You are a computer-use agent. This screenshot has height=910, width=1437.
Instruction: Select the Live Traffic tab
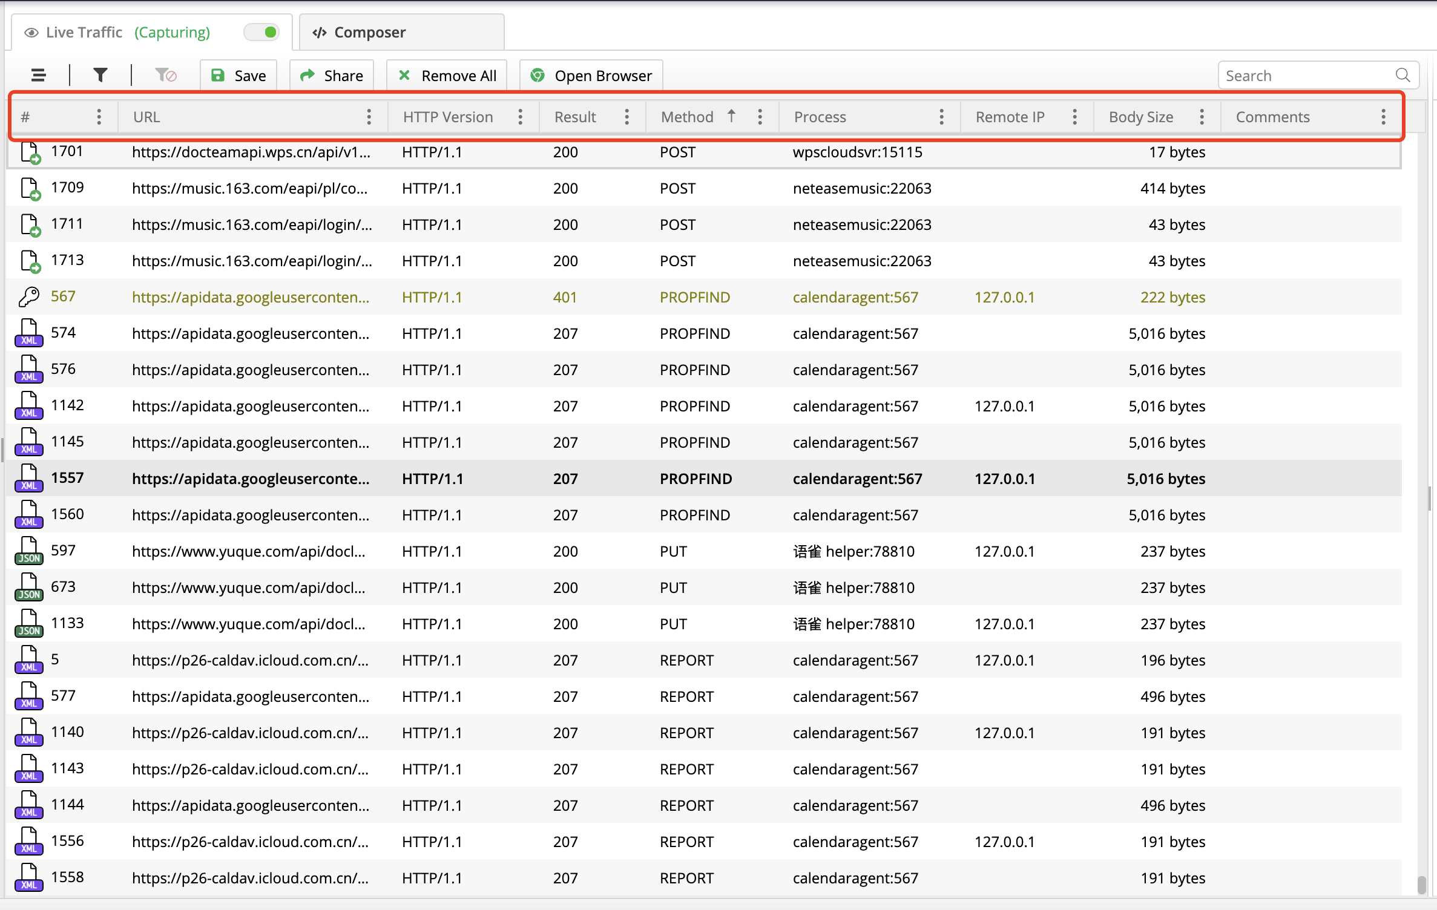click(85, 32)
